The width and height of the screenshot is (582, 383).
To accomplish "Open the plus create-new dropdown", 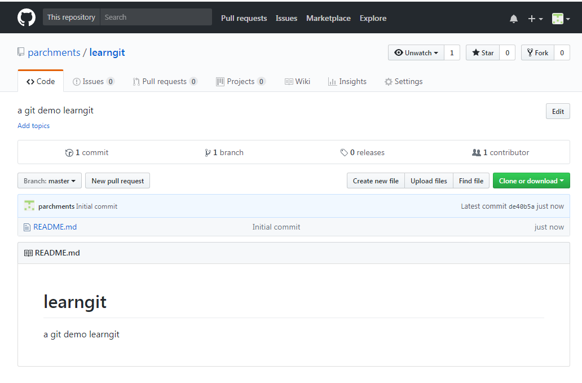I will [535, 19].
